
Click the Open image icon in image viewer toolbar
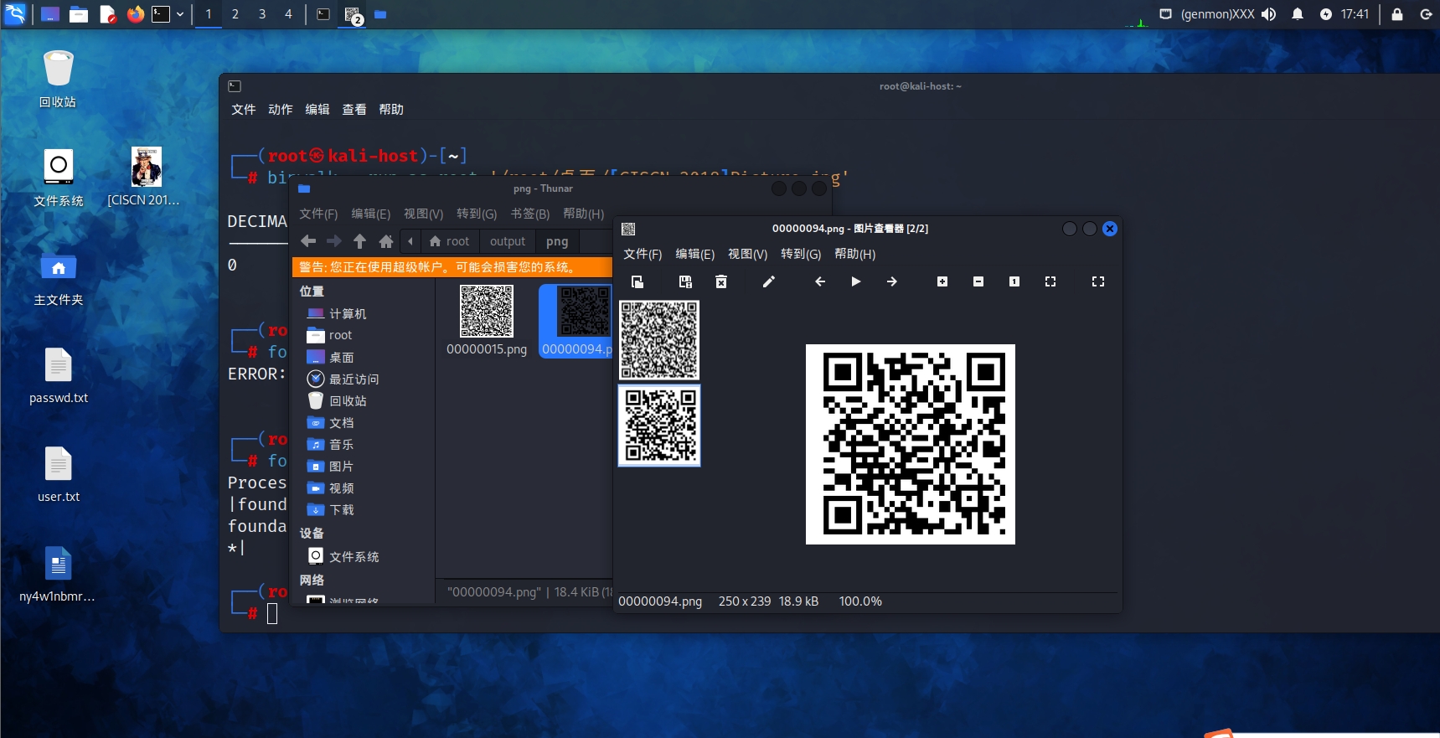click(x=637, y=281)
